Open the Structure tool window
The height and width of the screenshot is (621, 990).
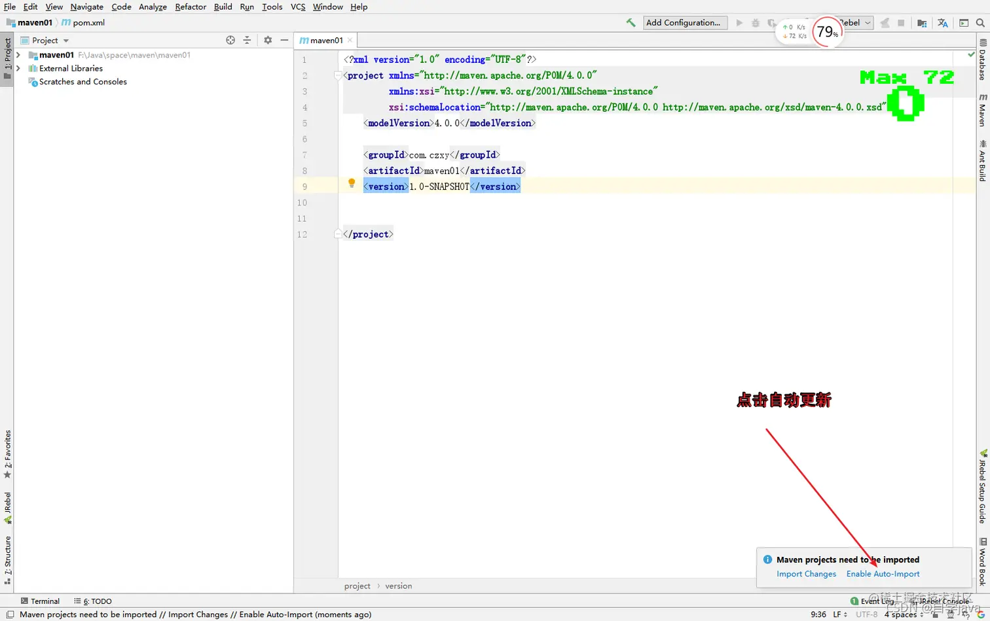coord(7,560)
